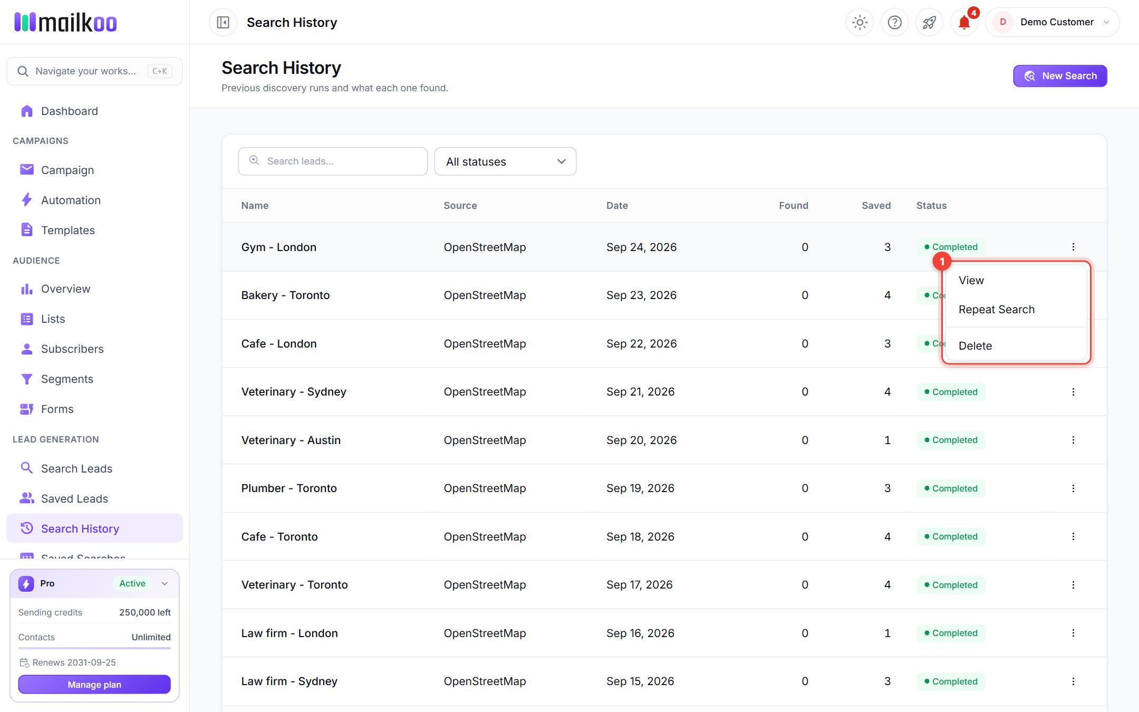Click Navigate your workspace search box

pyautogui.click(x=94, y=71)
